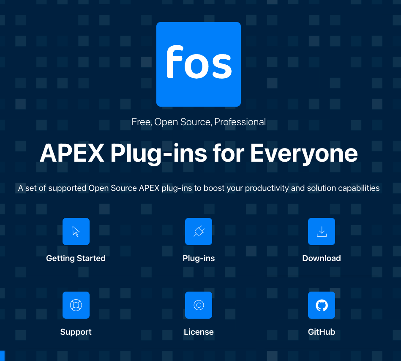Screen dimensions: 401x361
Task: Visit the GitHub text link
Action: pyautogui.click(x=322, y=332)
